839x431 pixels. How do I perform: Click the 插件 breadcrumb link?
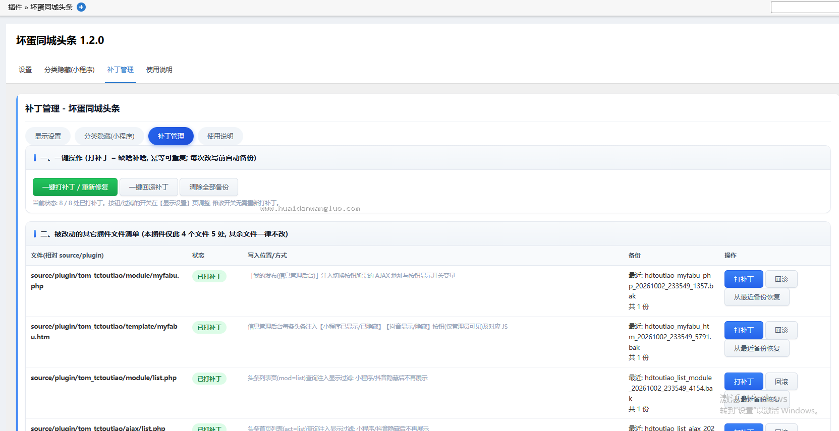[x=15, y=7]
